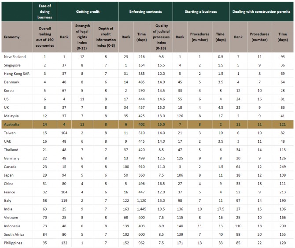295x248 pixels.
Task: Click 'Dealing with construction permits' header
Action: (x=260, y=11)
